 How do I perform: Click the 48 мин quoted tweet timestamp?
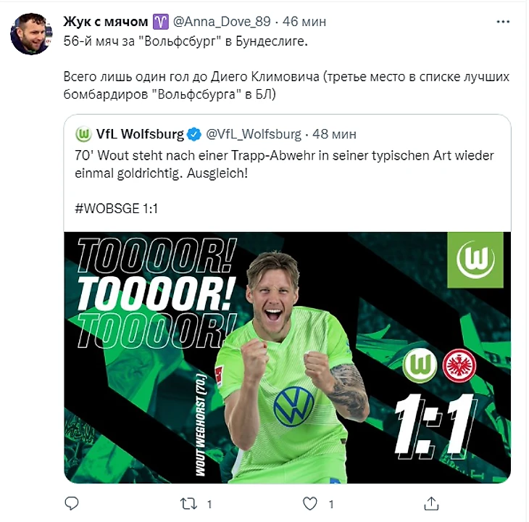(x=334, y=134)
